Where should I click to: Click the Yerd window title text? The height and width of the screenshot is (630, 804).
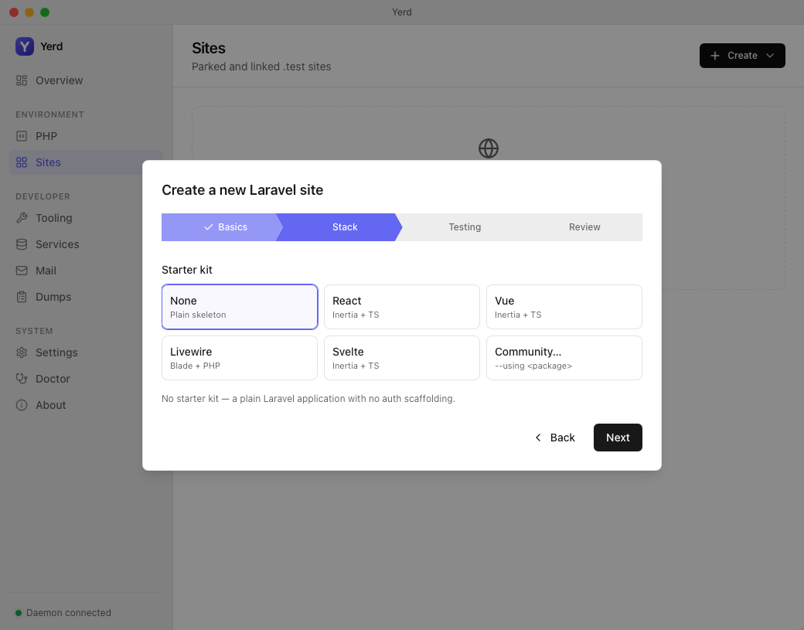coord(401,12)
